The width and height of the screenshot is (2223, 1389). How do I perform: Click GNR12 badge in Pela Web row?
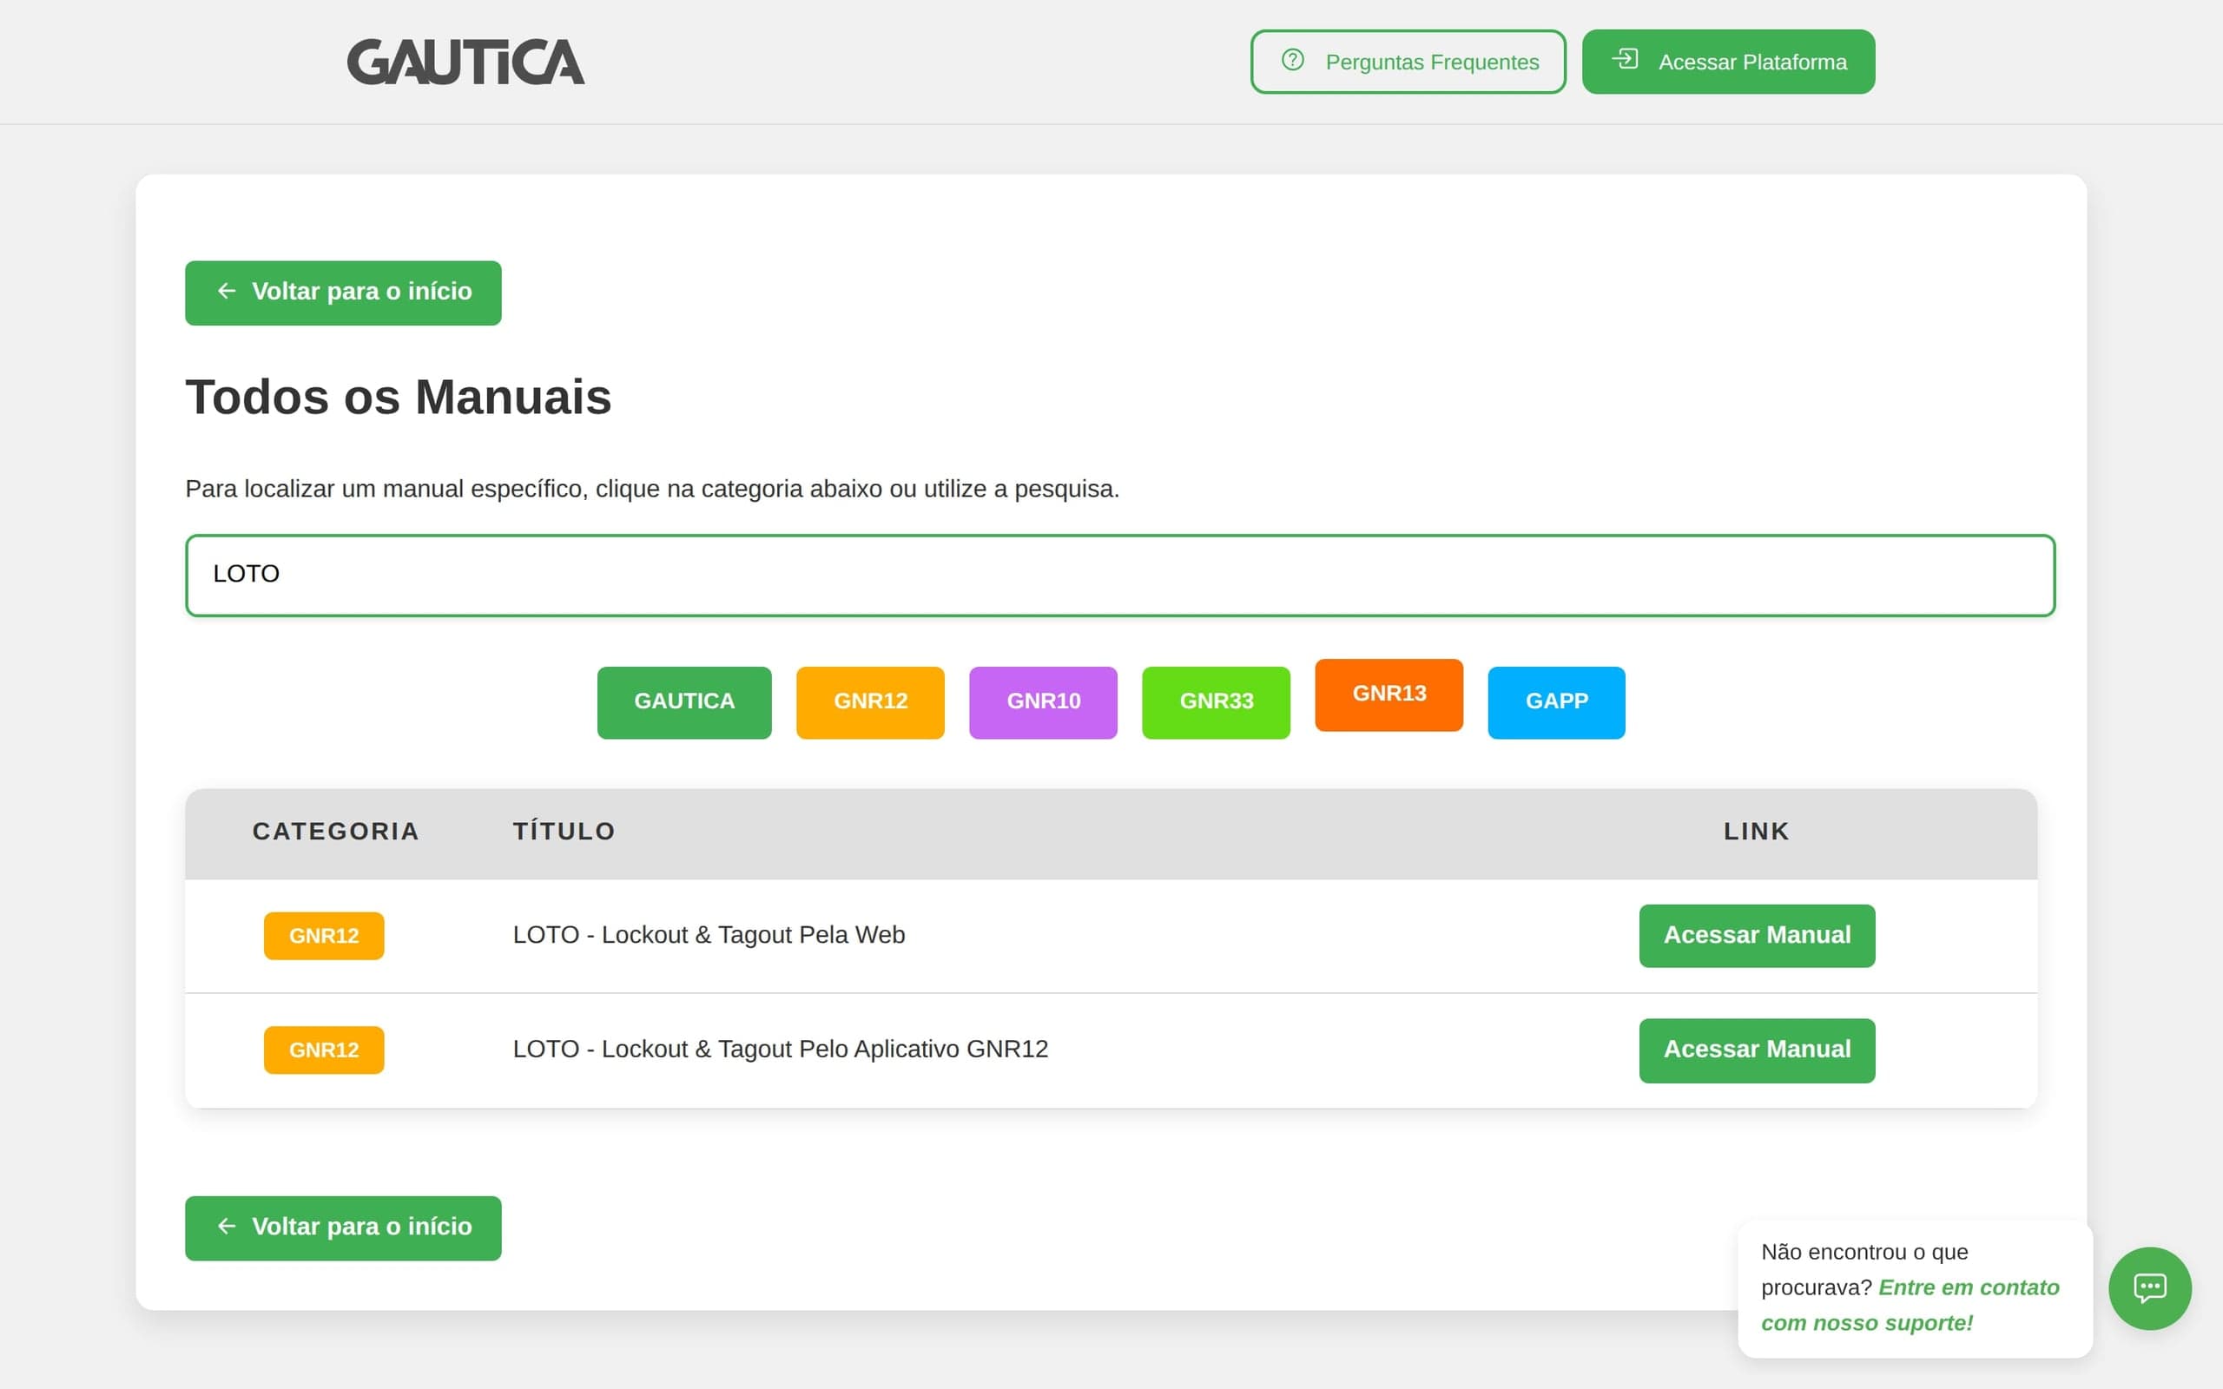(323, 935)
